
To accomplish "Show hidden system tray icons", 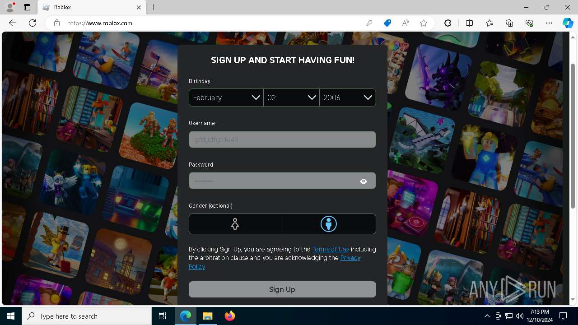I will (487, 316).
